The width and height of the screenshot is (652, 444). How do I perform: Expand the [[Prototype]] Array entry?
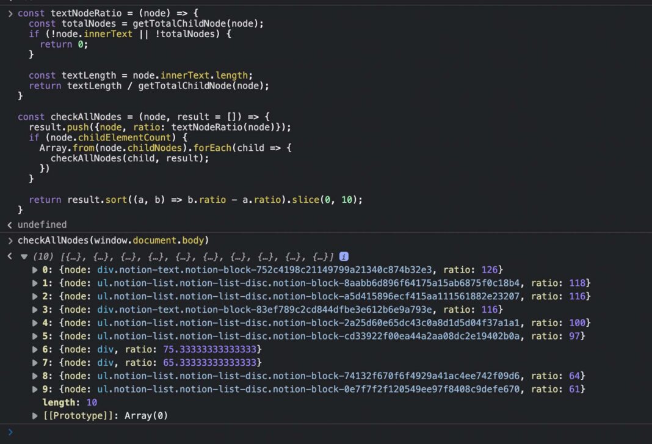pos(35,415)
